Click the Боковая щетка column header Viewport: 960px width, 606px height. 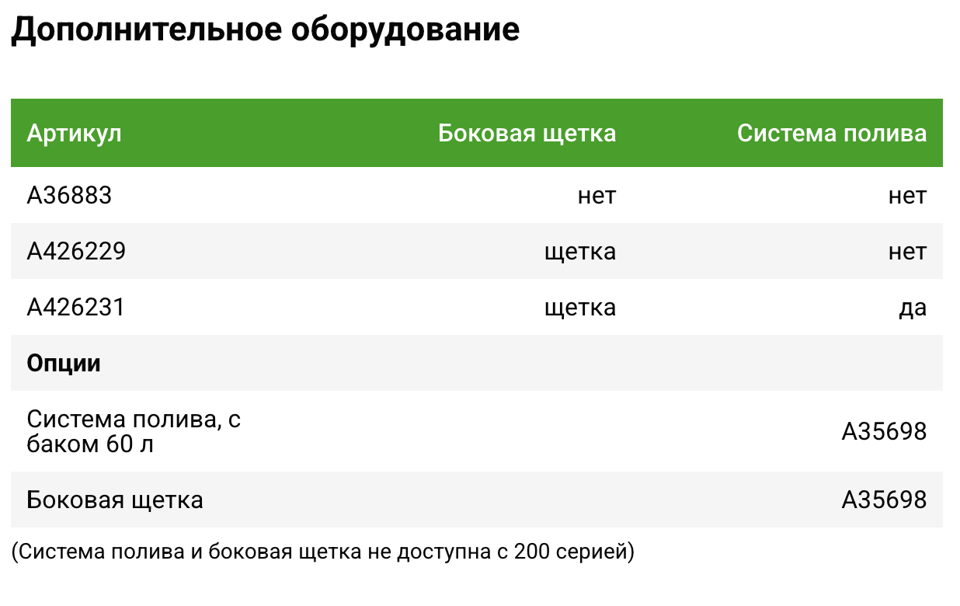[527, 133]
